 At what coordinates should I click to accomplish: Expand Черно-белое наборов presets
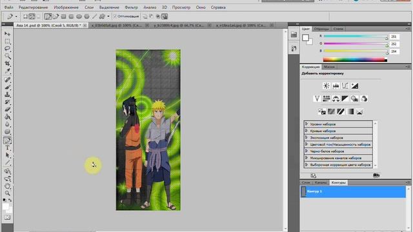coord(307,151)
